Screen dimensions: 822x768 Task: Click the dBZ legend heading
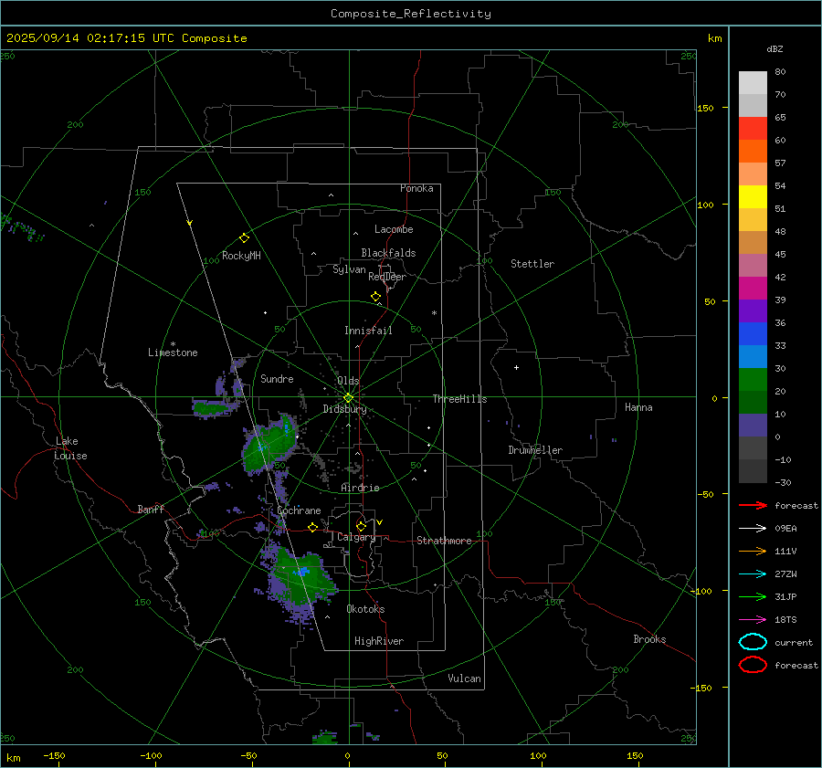point(775,48)
